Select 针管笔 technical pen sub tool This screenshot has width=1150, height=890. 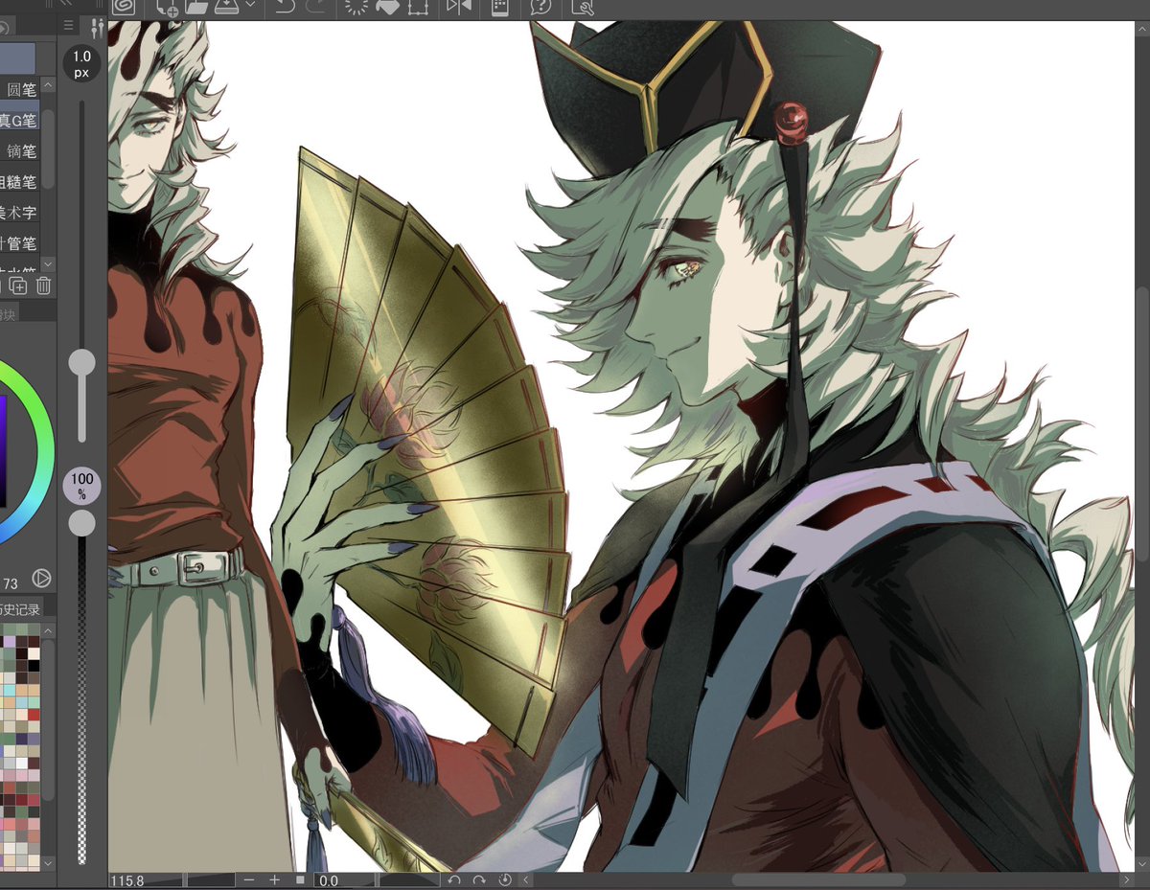tap(19, 243)
